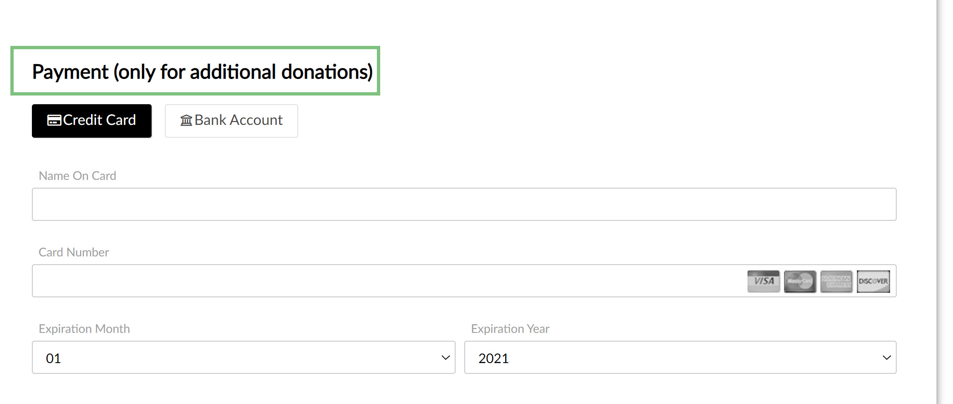Click the Visa card logo icon
The image size is (953, 404).
763,281
